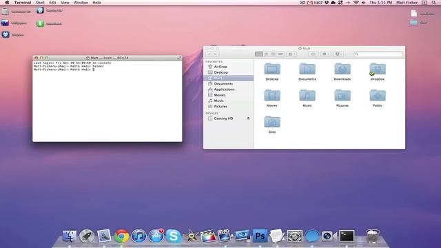441x248 pixels.
Task: Enter fullscreen for Terminal window
Action: coord(179,58)
